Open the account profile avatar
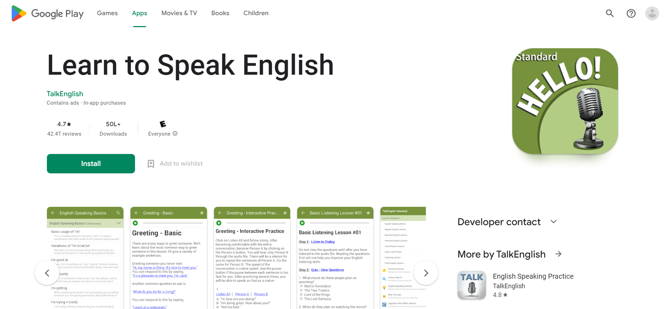The width and height of the screenshot is (666, 309). pyautogui.click(x=652, y=13)
